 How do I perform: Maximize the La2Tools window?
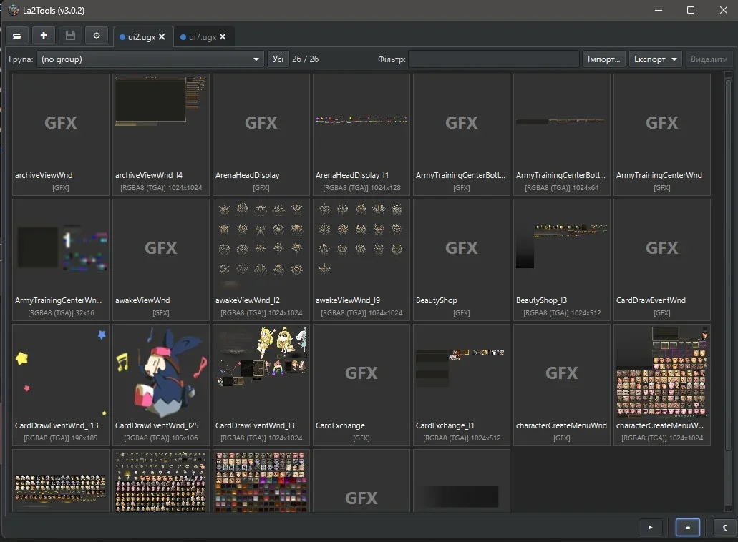click(691, 10)
